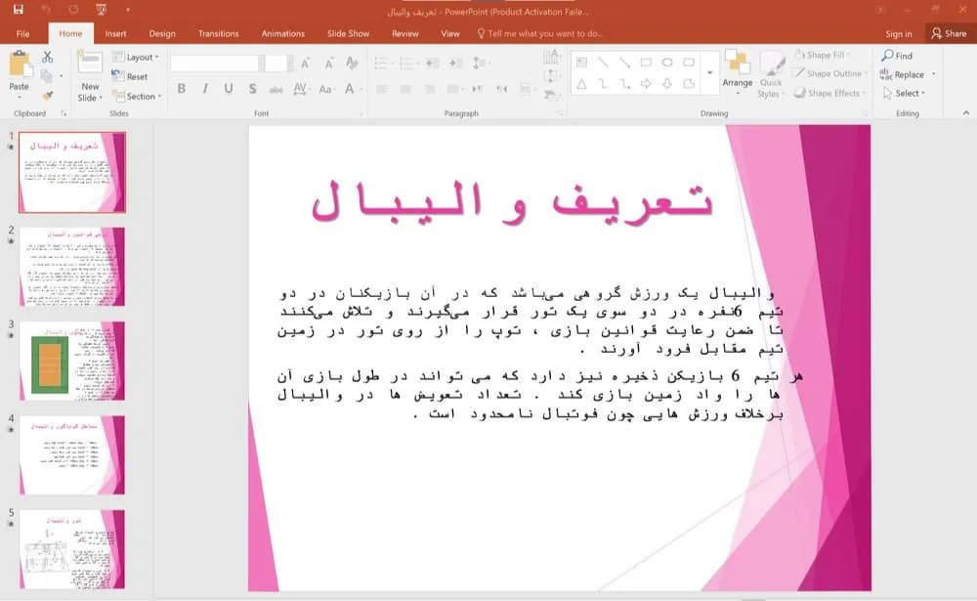The width and height of the screenshot is (977, 601).
Task: Click the Redo icon in the title bar
Action: [x=73, y=10]
